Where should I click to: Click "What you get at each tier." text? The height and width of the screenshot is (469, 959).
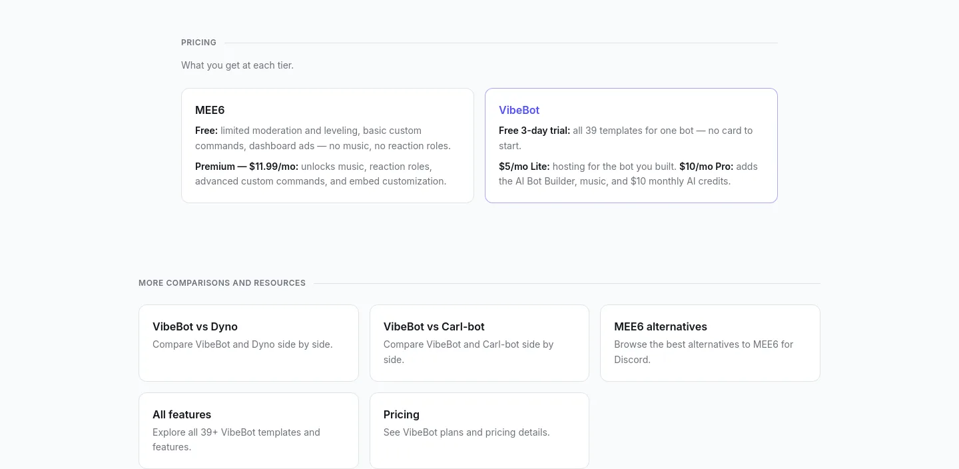[x=237, y=65]
